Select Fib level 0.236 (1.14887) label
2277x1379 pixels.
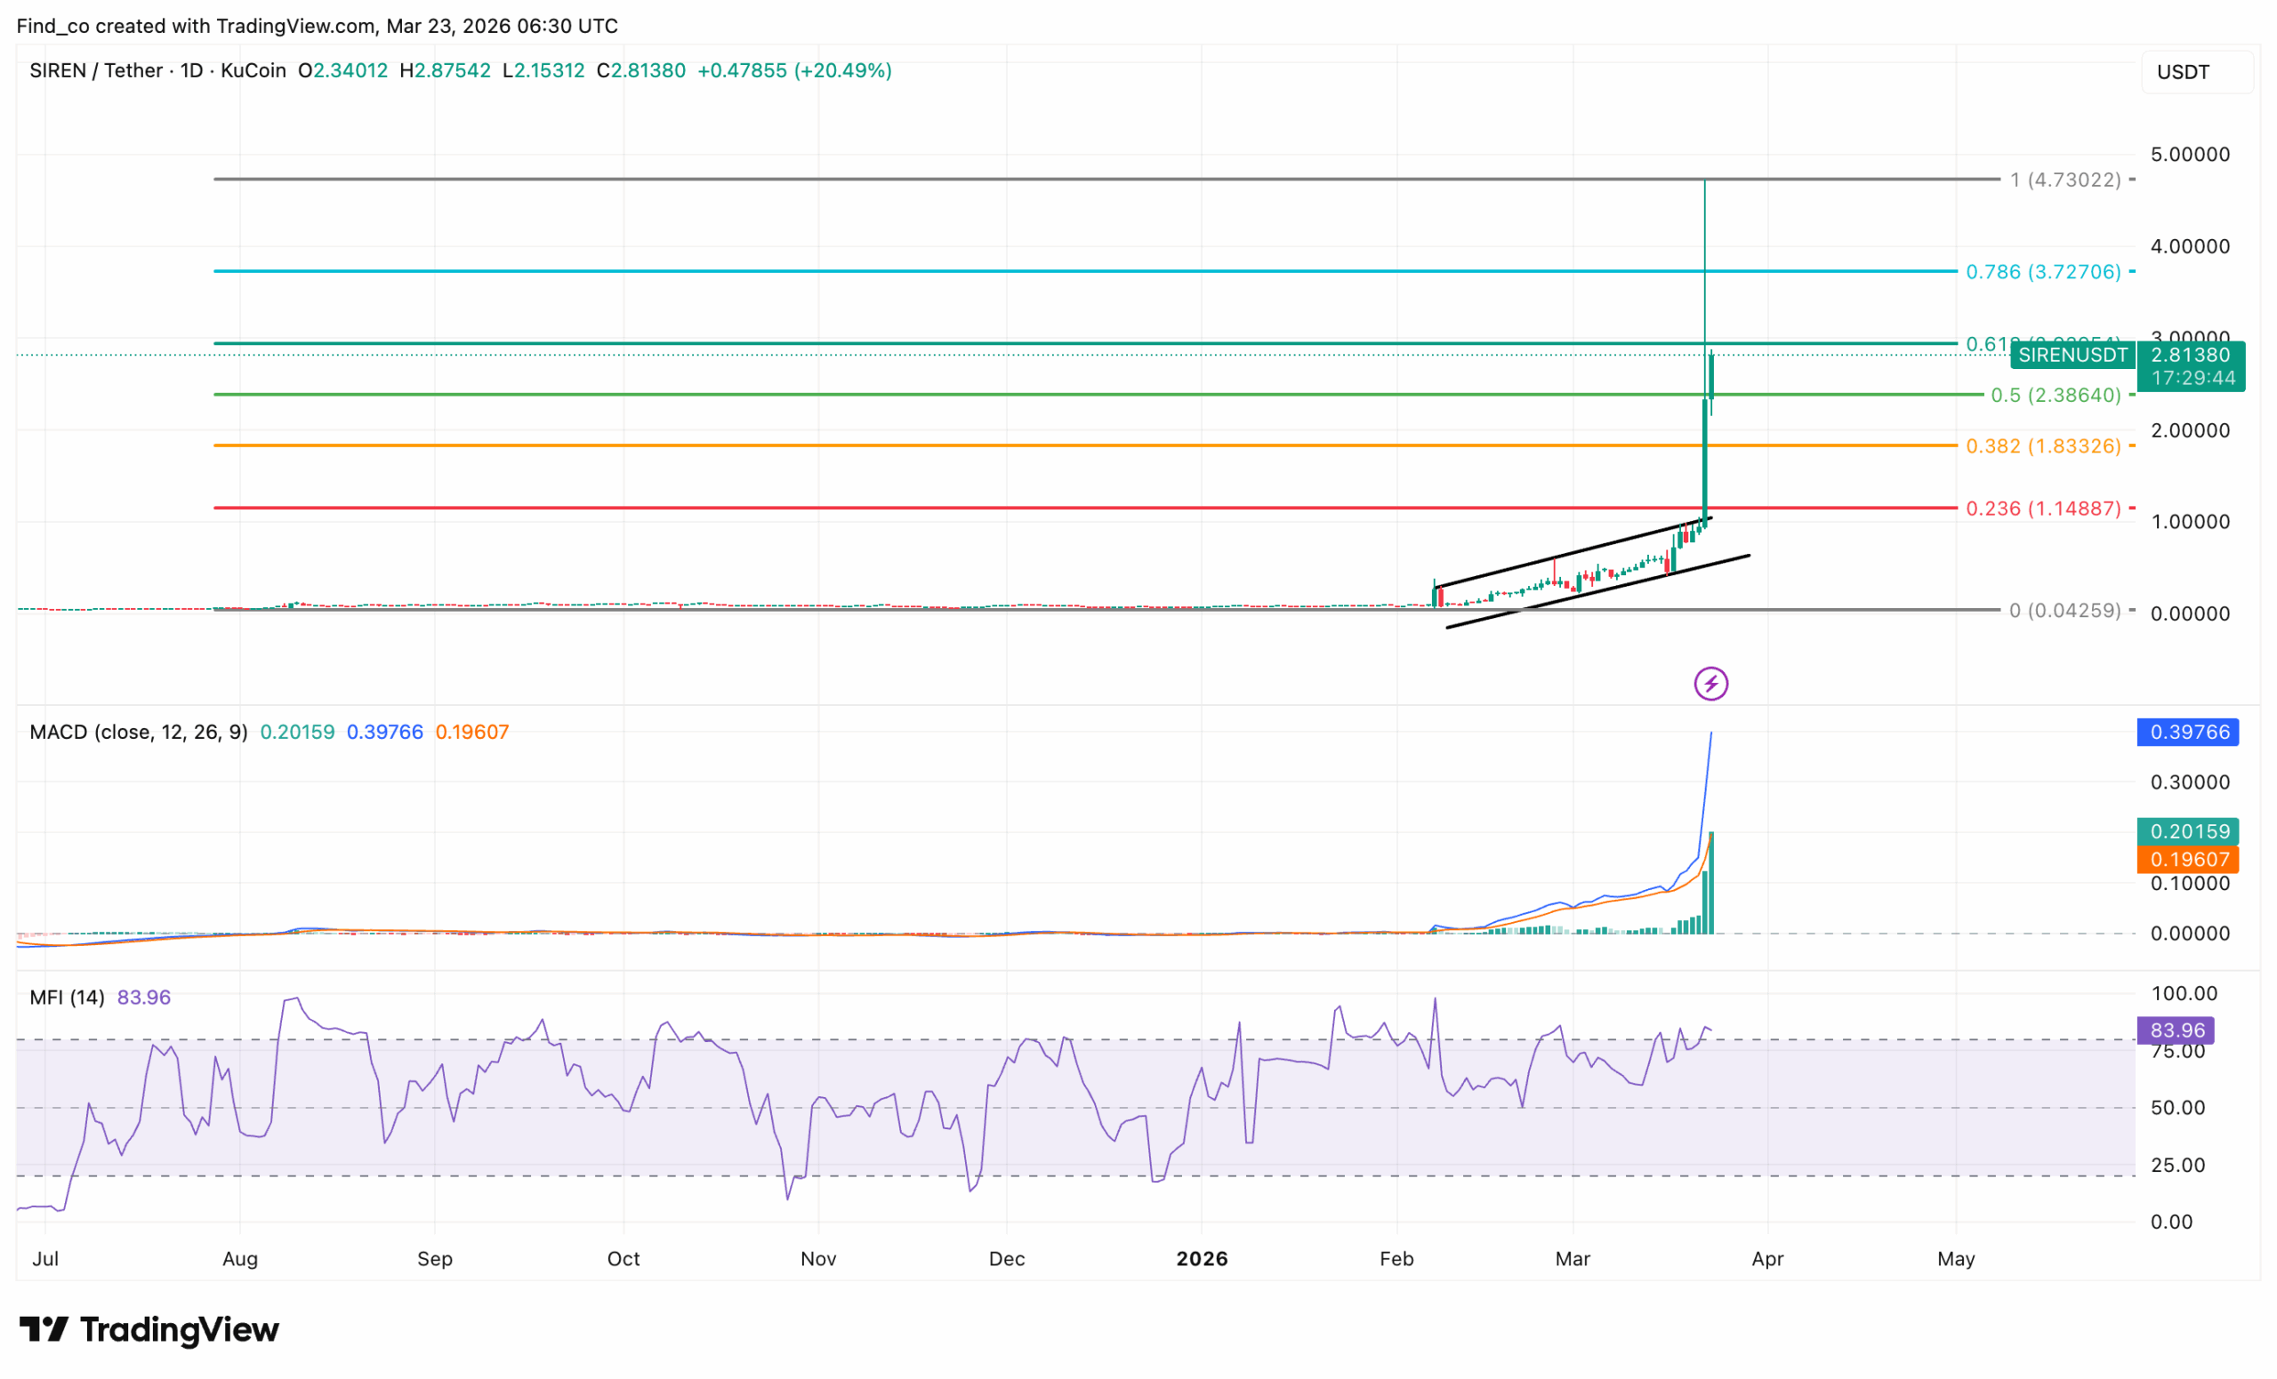pyautogui.click(x=2043, y=508)
